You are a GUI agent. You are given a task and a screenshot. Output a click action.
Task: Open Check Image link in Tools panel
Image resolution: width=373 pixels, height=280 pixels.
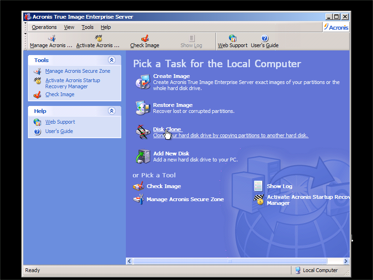click(60, 95)
